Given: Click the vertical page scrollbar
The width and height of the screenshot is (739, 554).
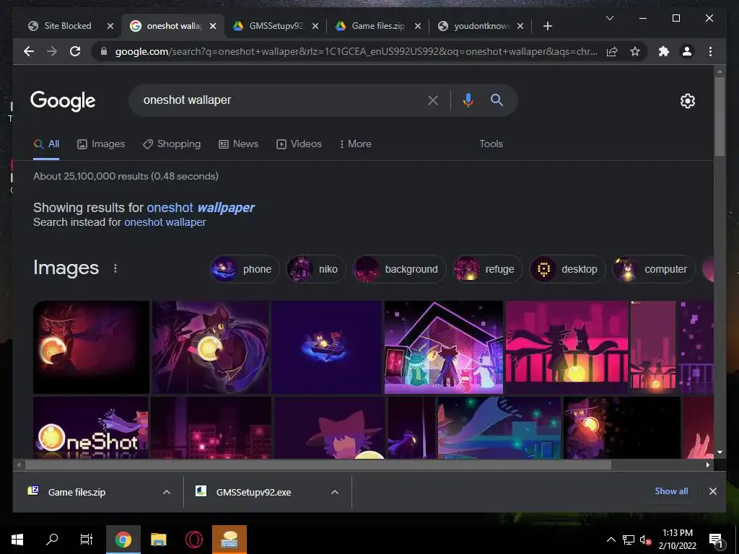Looking at the screenshot, I should (720, 116).
